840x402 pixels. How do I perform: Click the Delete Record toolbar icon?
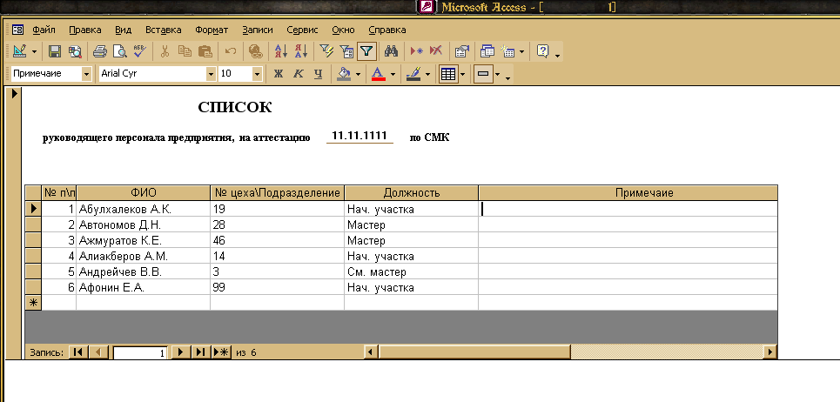[436, 51]
